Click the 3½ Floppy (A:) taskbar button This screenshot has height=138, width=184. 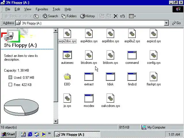[77, 134]
